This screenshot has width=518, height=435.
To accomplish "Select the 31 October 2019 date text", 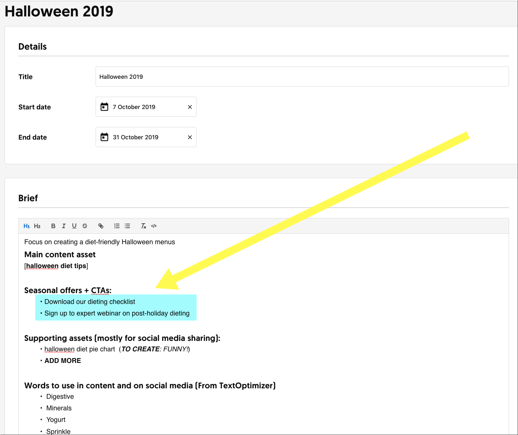I will (x=136, y=137).
